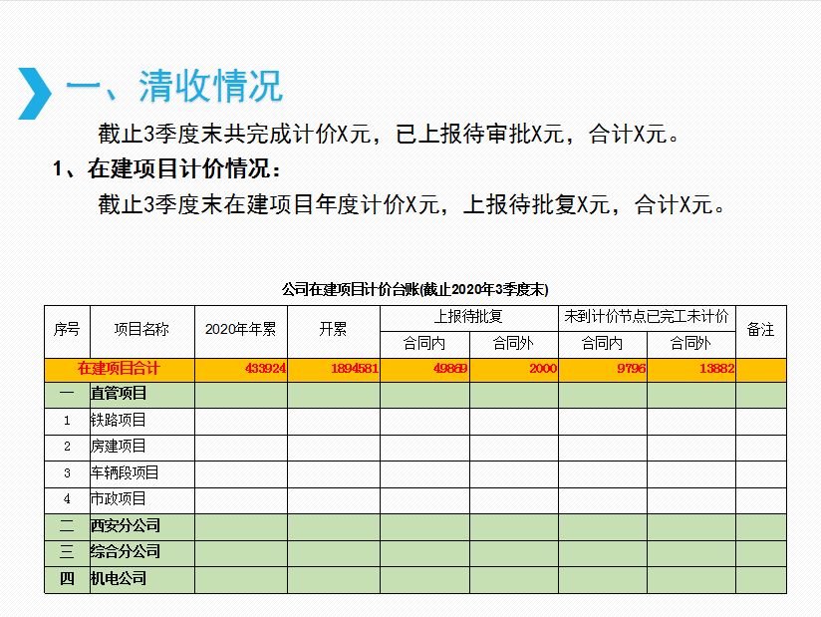Click the total value 433924
This screenshot has width=821, height=617.
(265, 369)
